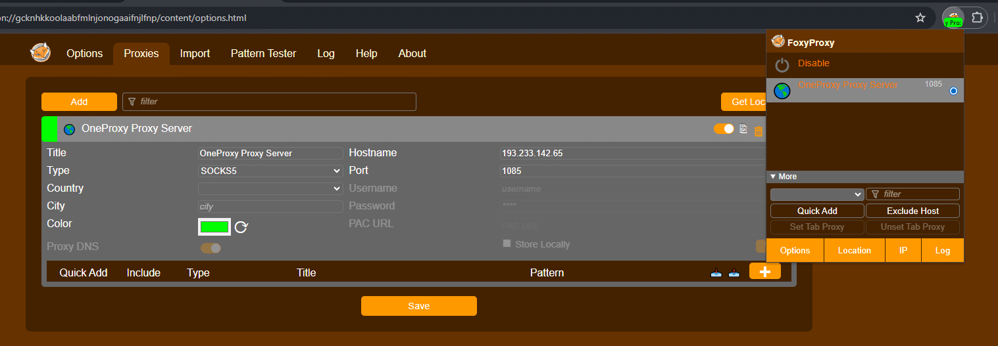Click the Disable power icon in popup
This screenshot has width=998, height=346.
tap(782, 64)
